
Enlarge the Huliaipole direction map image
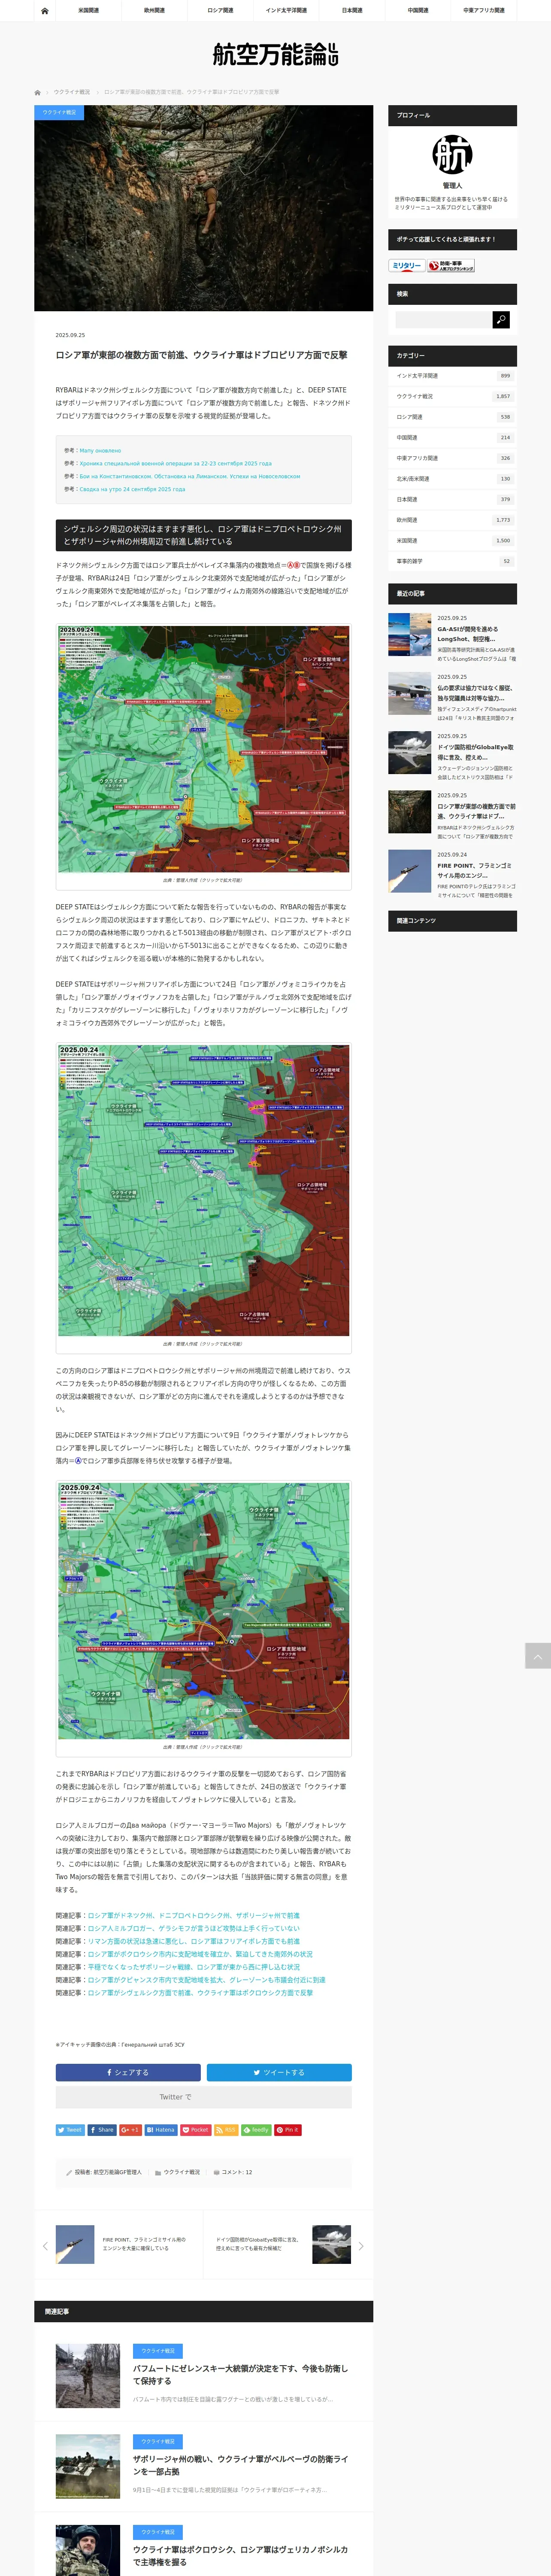pyautogui.click(x=204, y=1190)
